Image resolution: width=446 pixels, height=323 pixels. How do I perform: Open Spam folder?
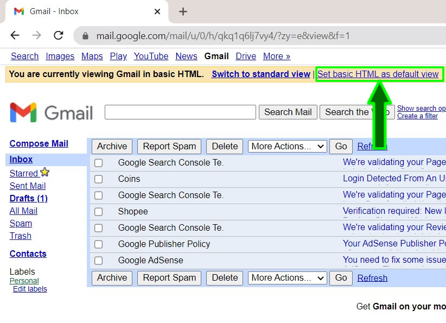(x=21, y=224)
